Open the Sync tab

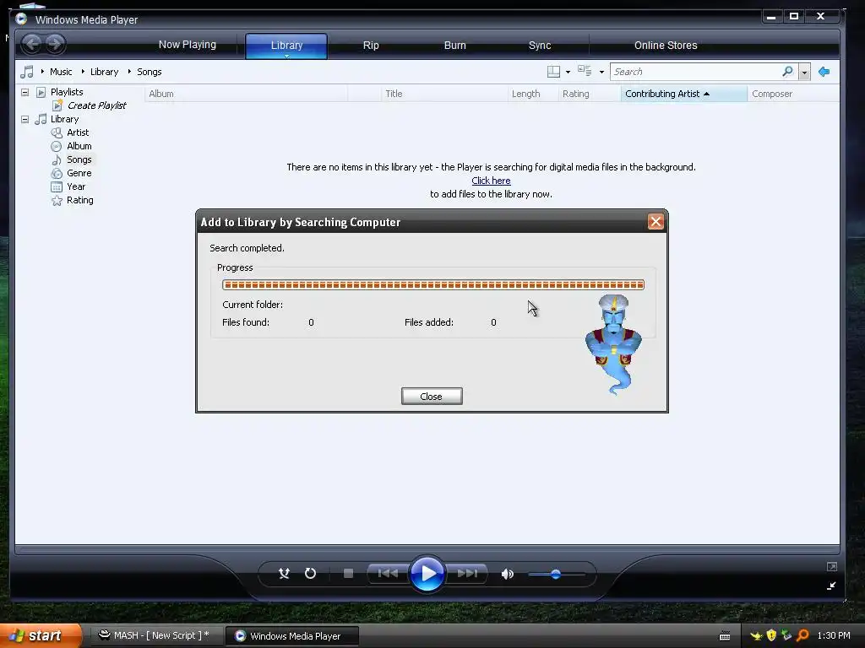(540, 46)
